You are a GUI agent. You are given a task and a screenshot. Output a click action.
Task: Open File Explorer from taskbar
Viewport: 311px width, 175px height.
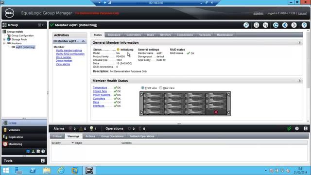47,171
